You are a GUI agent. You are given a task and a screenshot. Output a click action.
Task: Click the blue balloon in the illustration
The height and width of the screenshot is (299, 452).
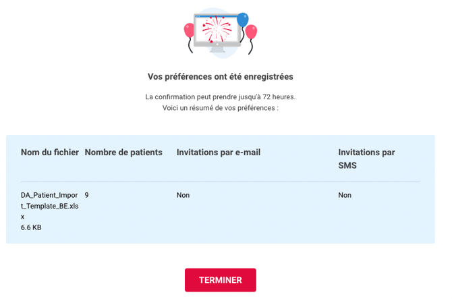(242, 20)
